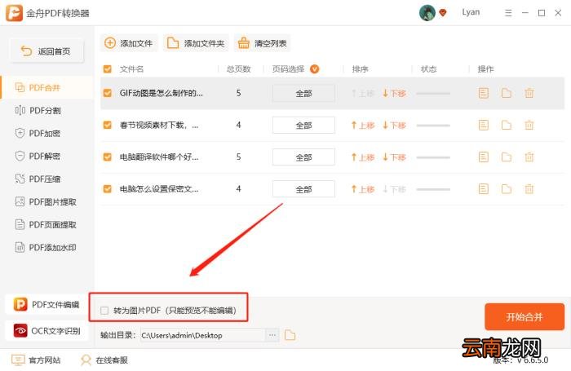Move 春节视频素材 file down with 下移
This screenshot has width=571, height=371.
tap(394, 126)
